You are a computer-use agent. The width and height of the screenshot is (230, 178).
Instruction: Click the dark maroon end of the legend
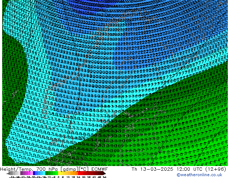click(103, 173)
